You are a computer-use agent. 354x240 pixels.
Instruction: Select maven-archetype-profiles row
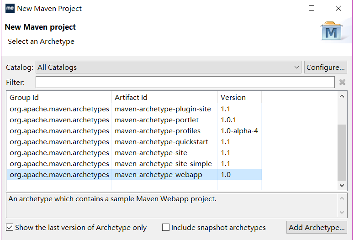134,131
